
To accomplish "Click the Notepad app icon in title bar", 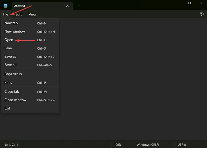I will pos(6,6).
